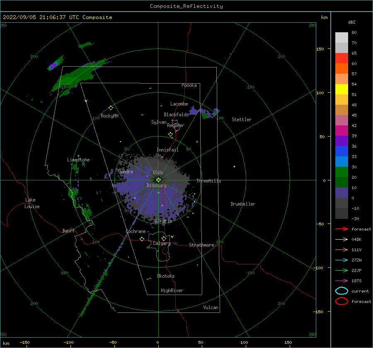Screen dimensions: 373x348
Task: Click the Didsbury city label
Action: (156, 185)
